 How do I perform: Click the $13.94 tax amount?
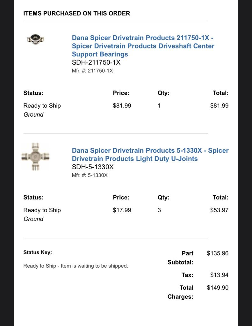[x=219, y=275]
